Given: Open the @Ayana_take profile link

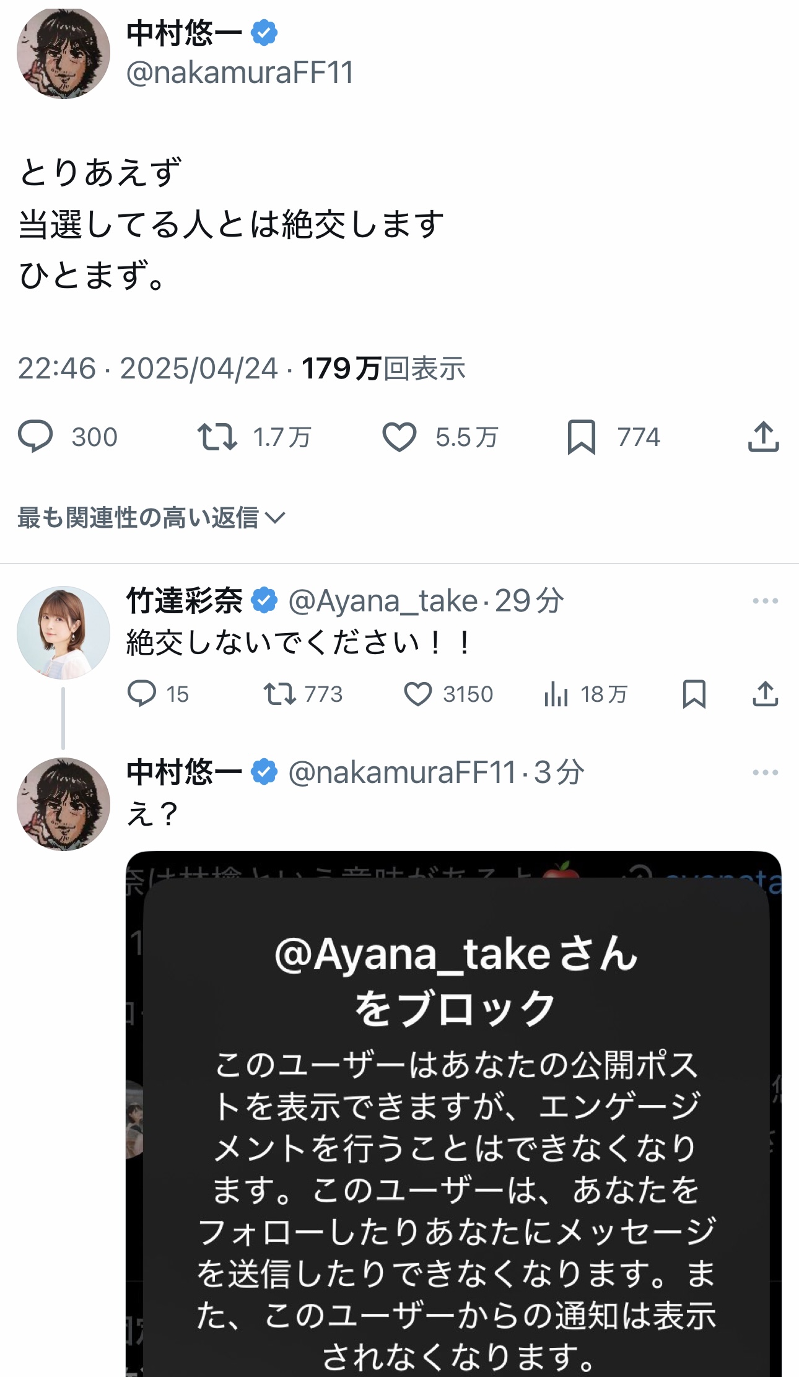Looking at the screenshot, I should (x=383, y=601).
